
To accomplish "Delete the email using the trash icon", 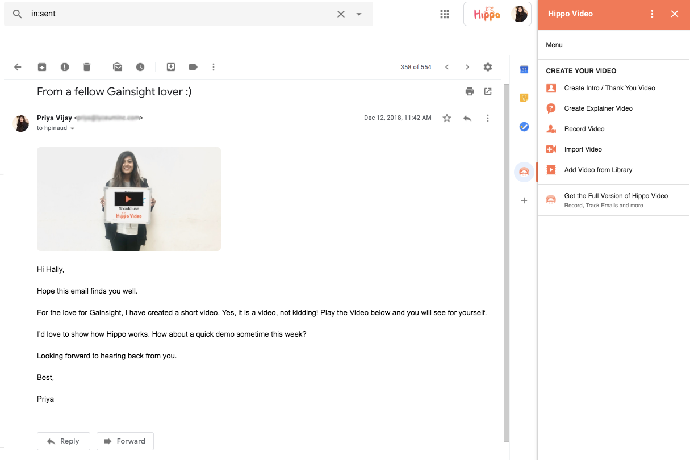I will coord(87,67).
